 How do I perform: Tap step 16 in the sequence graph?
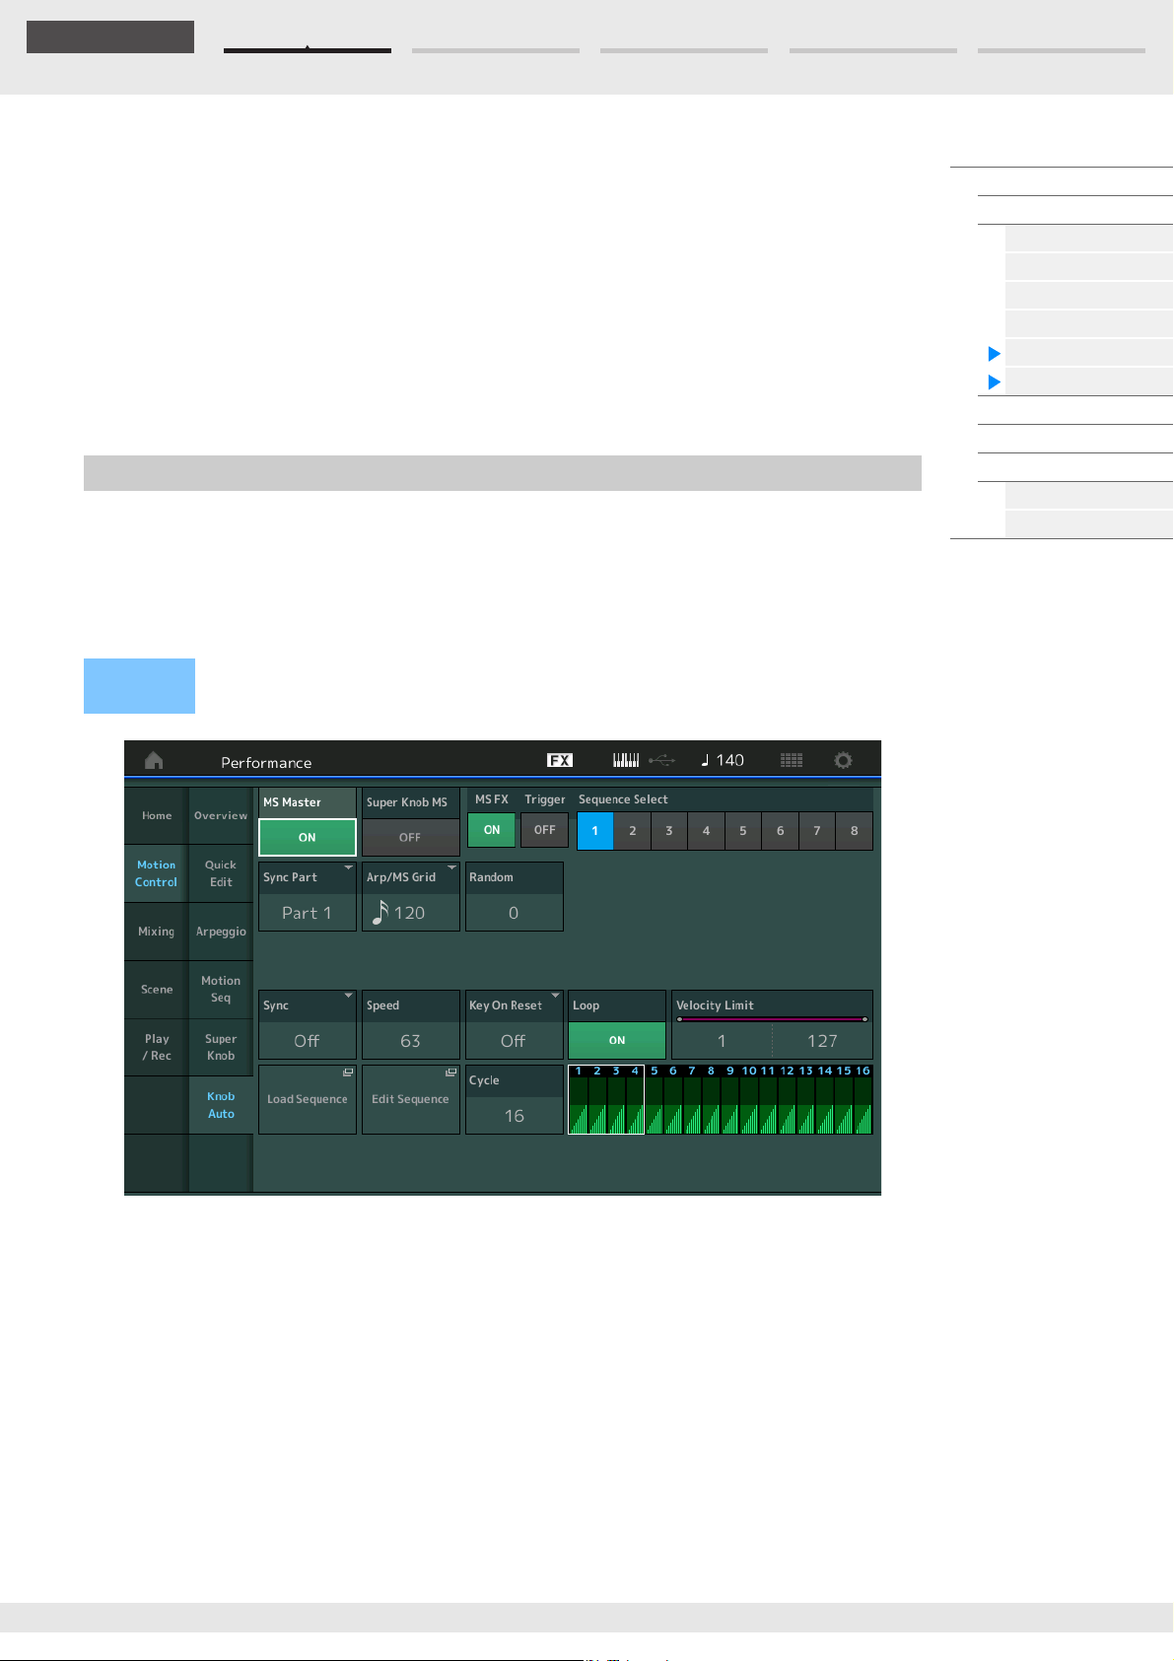click(x=863, y=1100)
